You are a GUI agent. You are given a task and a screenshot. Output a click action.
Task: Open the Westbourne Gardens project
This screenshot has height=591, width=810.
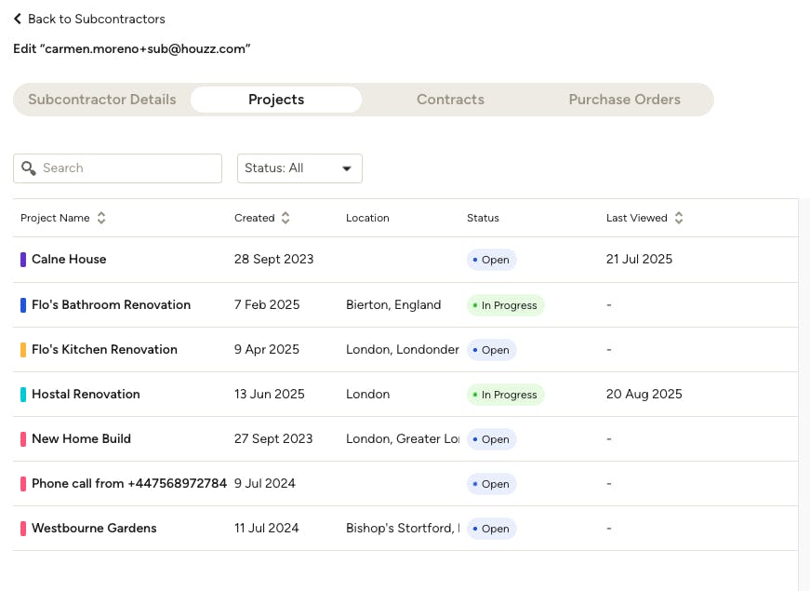click(x=94, y=529)
